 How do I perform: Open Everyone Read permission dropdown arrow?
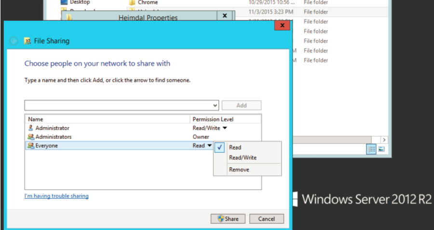(x=210, y=145)
